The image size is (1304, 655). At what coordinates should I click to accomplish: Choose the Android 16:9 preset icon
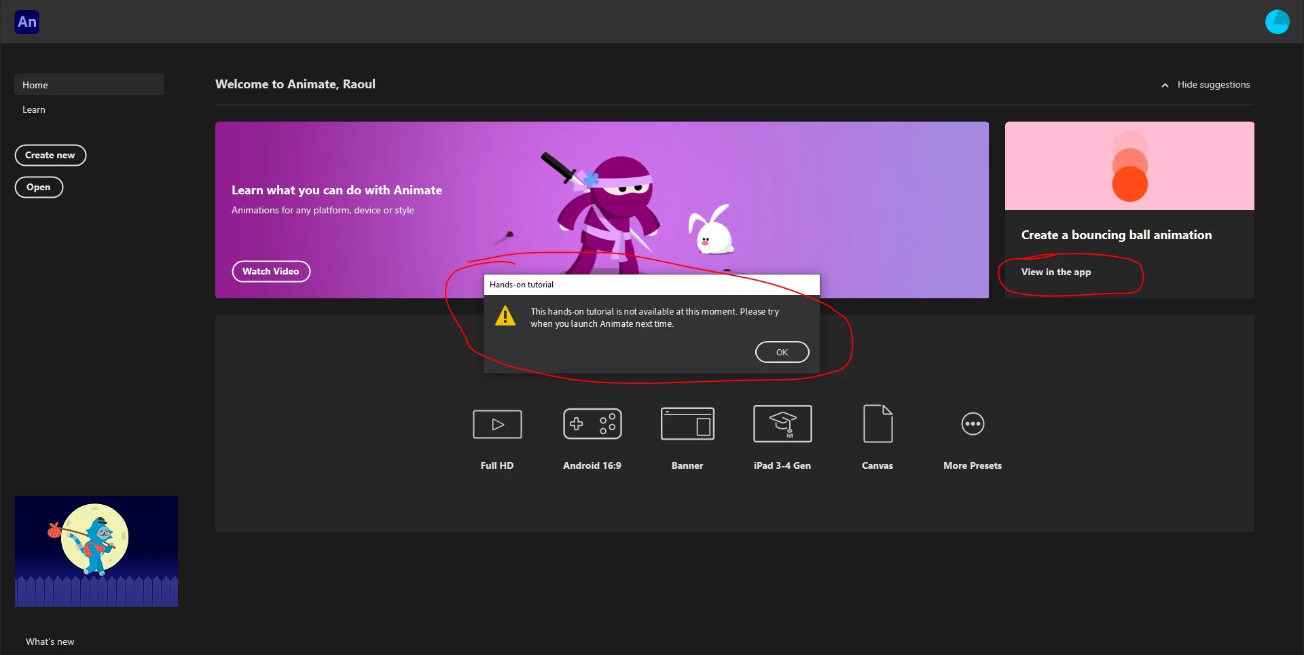pyautogui.click(x=592, y=424)
